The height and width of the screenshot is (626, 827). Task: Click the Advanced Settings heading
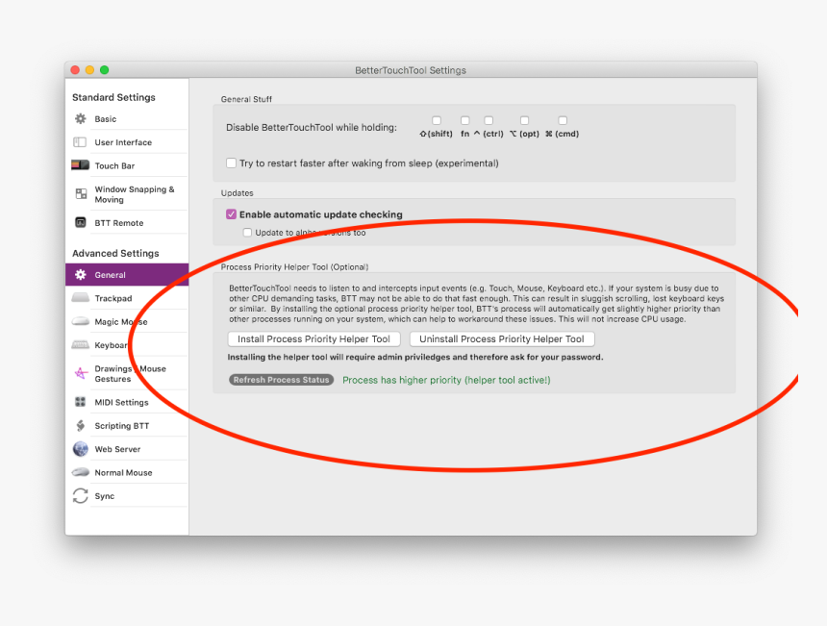coord(115,254)
